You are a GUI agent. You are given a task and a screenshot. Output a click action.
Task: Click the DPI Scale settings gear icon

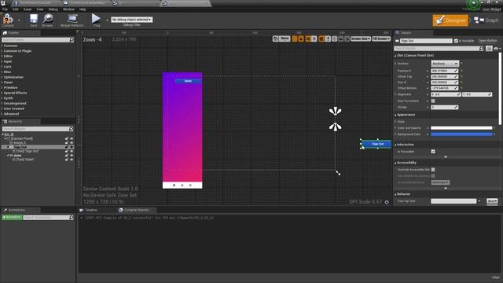point(387,202)
